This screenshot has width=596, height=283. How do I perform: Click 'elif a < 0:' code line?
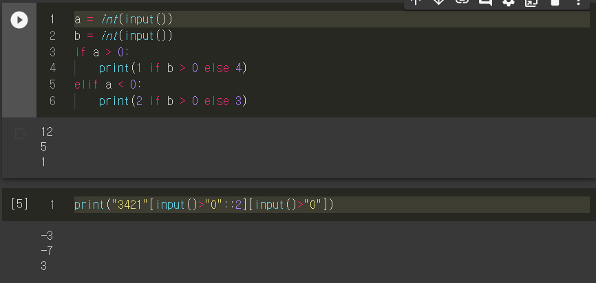[x=108, y=84]
